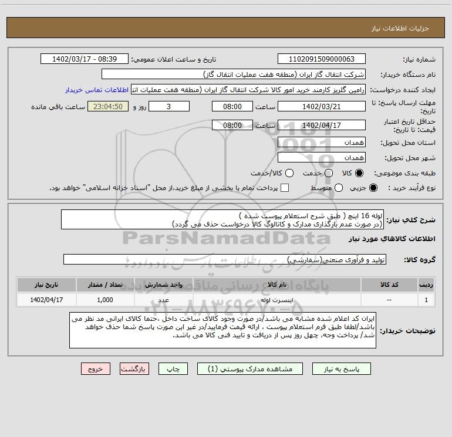Select the کالا/خدمت radio button

tap(289, 173)
